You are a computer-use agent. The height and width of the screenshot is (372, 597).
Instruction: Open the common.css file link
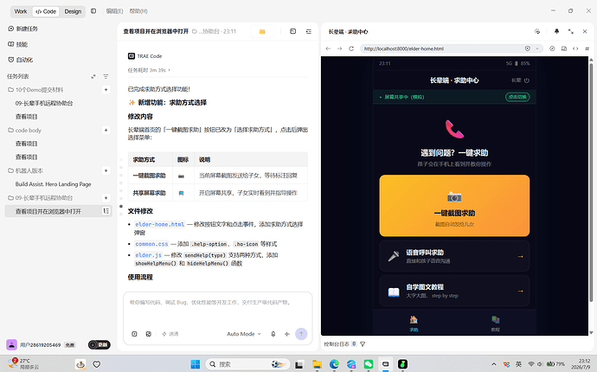pyautogui.click(x=151, y=244)
